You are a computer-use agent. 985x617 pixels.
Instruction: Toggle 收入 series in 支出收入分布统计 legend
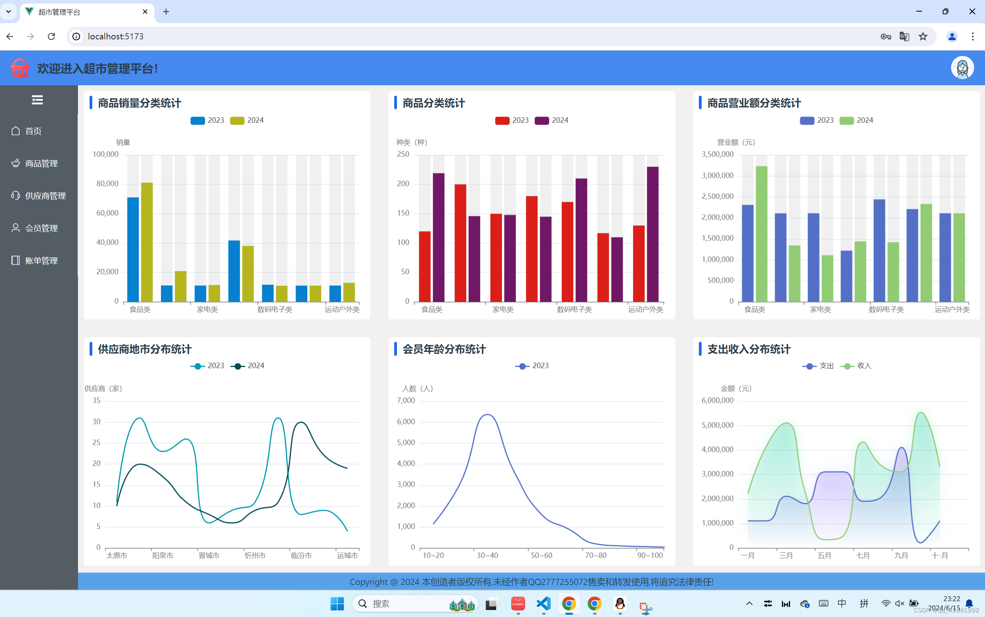(856, 366)
